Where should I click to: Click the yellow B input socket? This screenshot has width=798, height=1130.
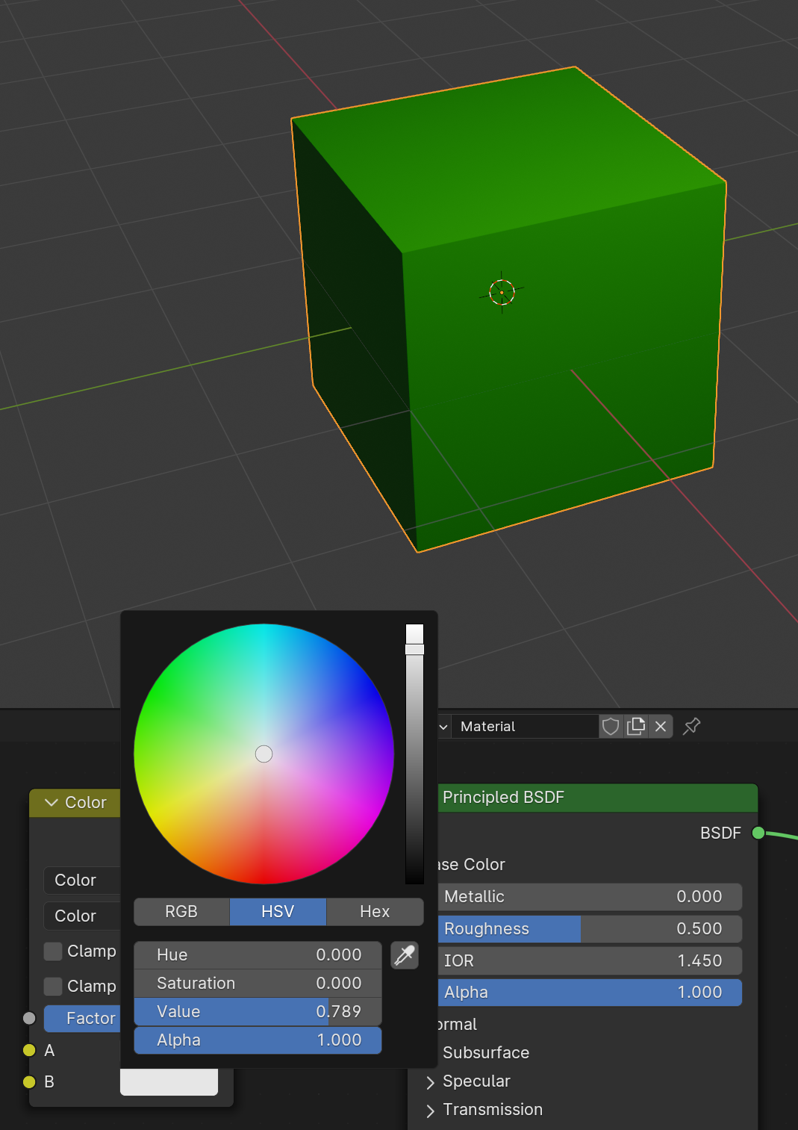click(x=29, y=1081)
